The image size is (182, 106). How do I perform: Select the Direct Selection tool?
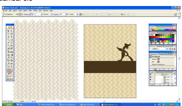[12, 31]
